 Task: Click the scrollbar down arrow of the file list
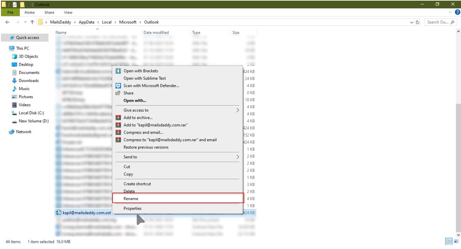click(458, 235)
